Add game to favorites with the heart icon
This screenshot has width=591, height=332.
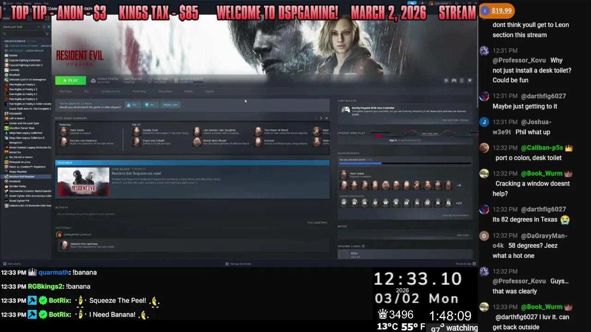470,80
